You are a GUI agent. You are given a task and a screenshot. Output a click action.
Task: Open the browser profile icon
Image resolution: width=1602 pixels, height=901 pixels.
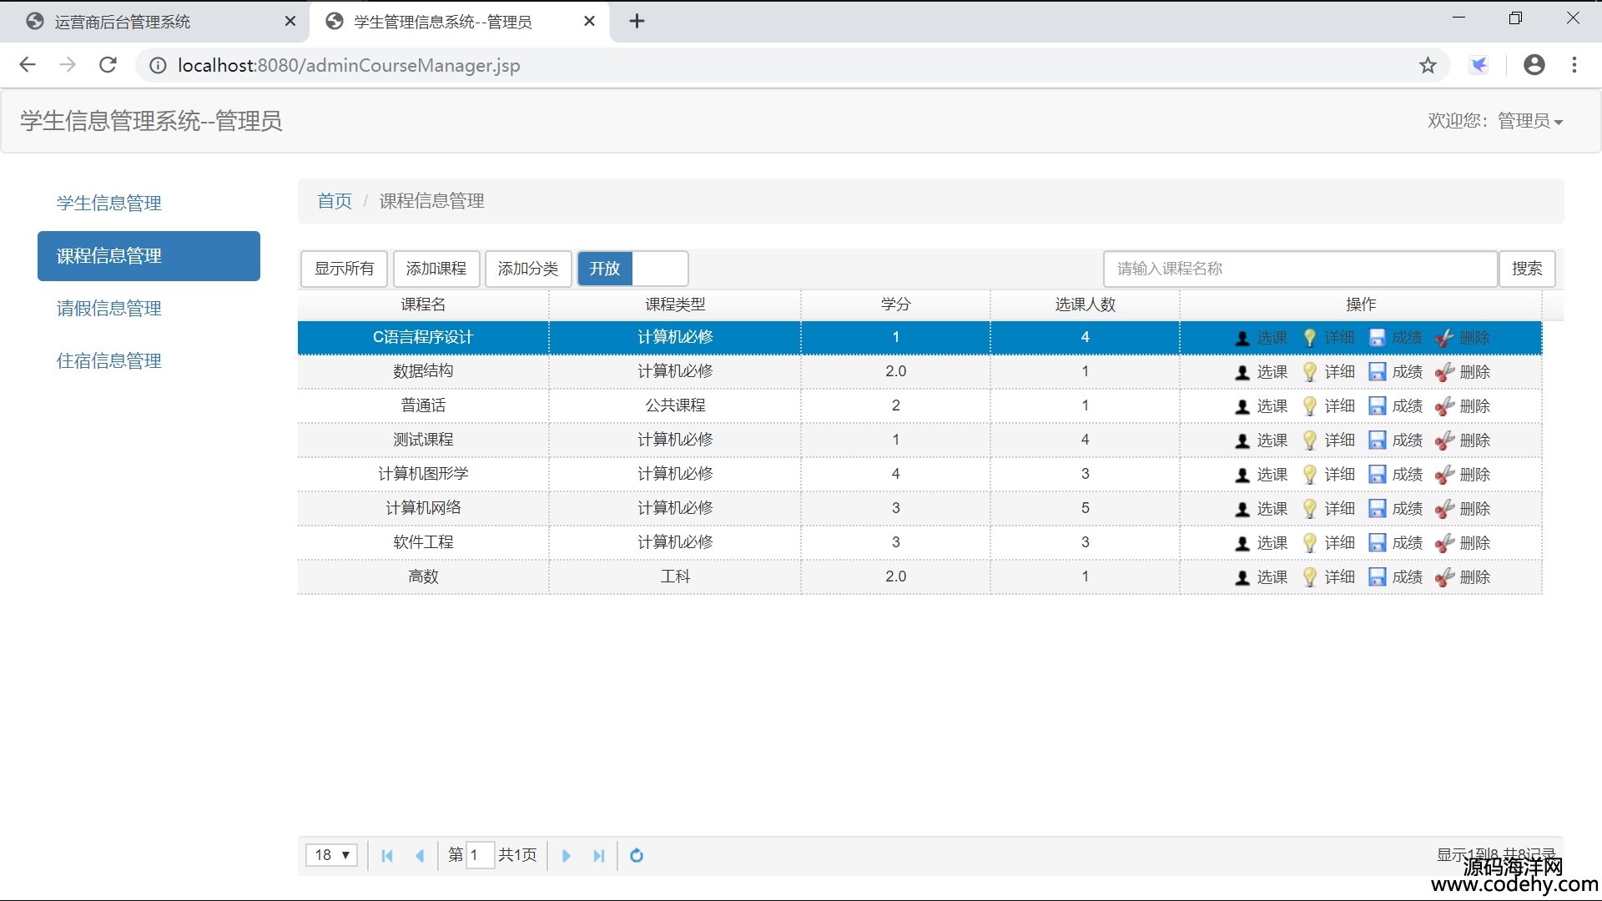[x=1534, y=65]
